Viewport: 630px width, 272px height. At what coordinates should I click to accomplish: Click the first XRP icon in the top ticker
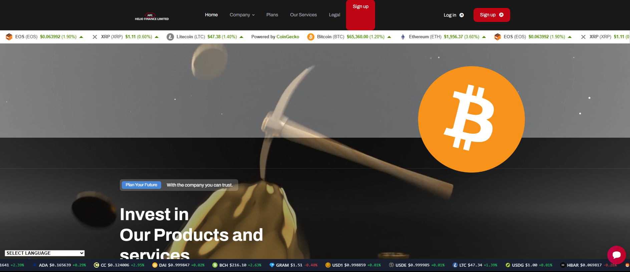pos(95,37)
